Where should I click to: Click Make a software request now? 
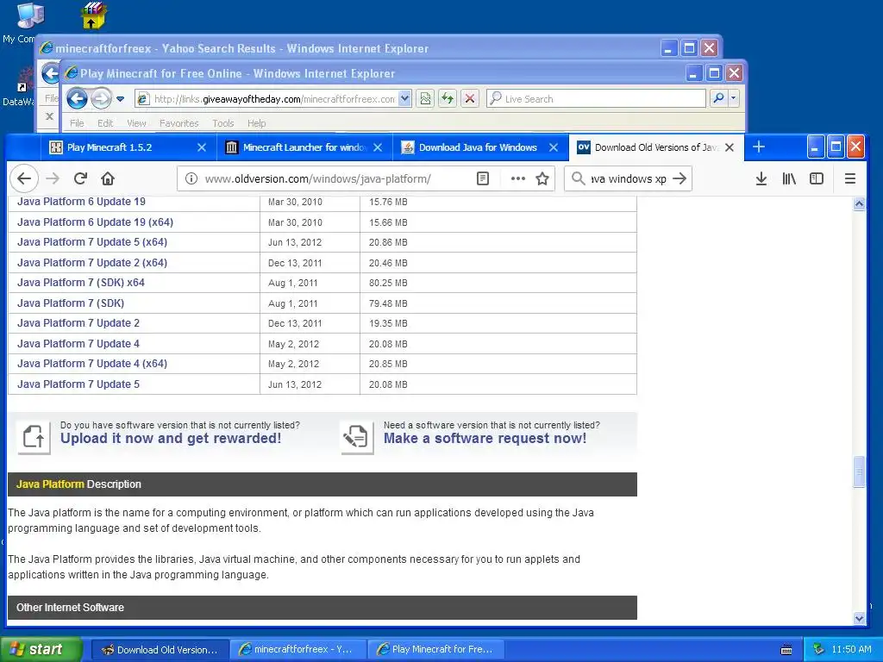[485, 439]
